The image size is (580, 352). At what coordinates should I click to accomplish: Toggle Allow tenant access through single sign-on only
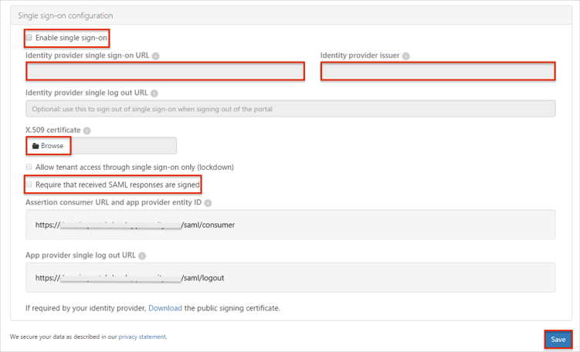click(29, 167)
